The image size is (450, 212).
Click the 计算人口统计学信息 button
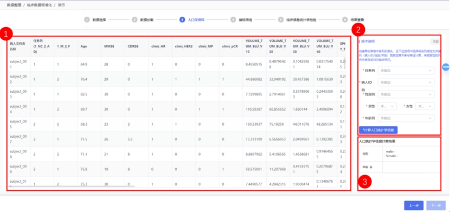(x=378, y=130)
